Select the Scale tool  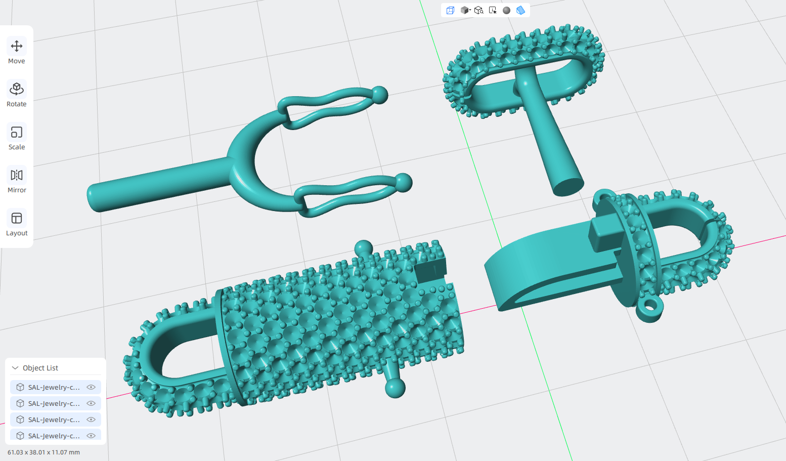[17, 138]
